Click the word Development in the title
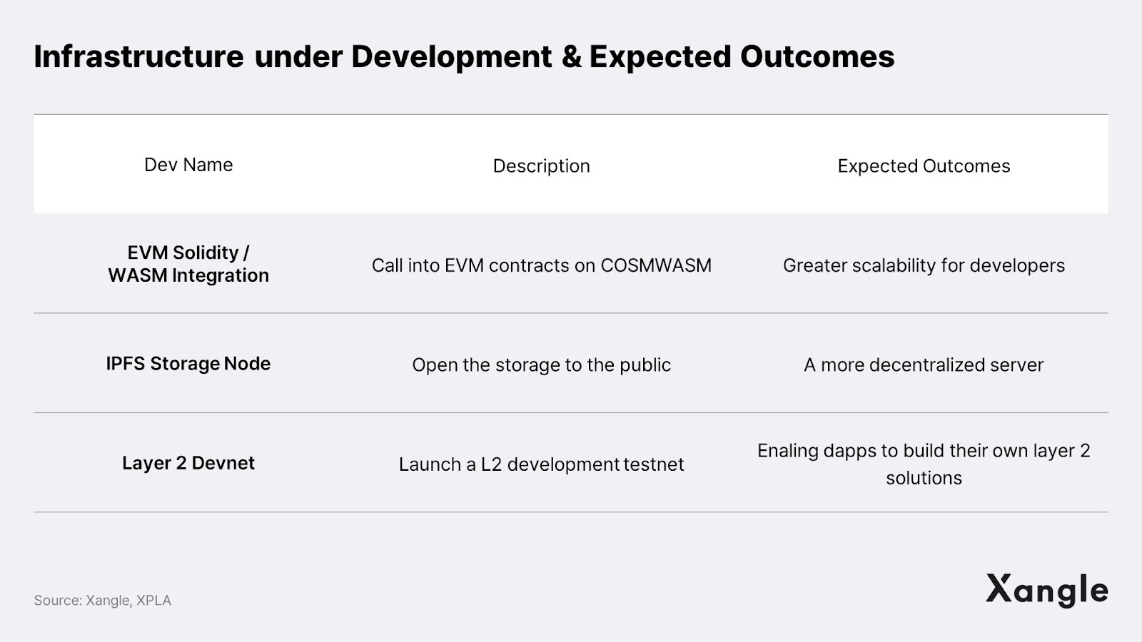 click(452, 57)
